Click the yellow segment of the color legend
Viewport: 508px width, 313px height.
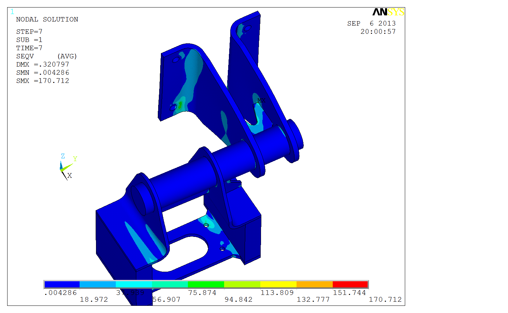(278, 284)
